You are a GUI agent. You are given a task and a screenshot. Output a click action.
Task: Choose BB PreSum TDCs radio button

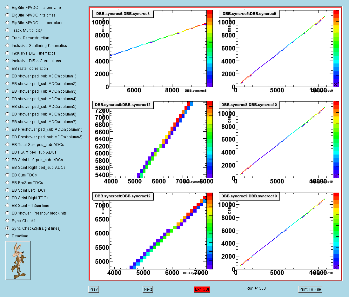tap(7, 182)
